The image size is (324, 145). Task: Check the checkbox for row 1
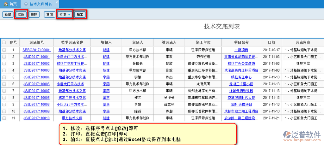pyautogui.click(x=4, y=50)
